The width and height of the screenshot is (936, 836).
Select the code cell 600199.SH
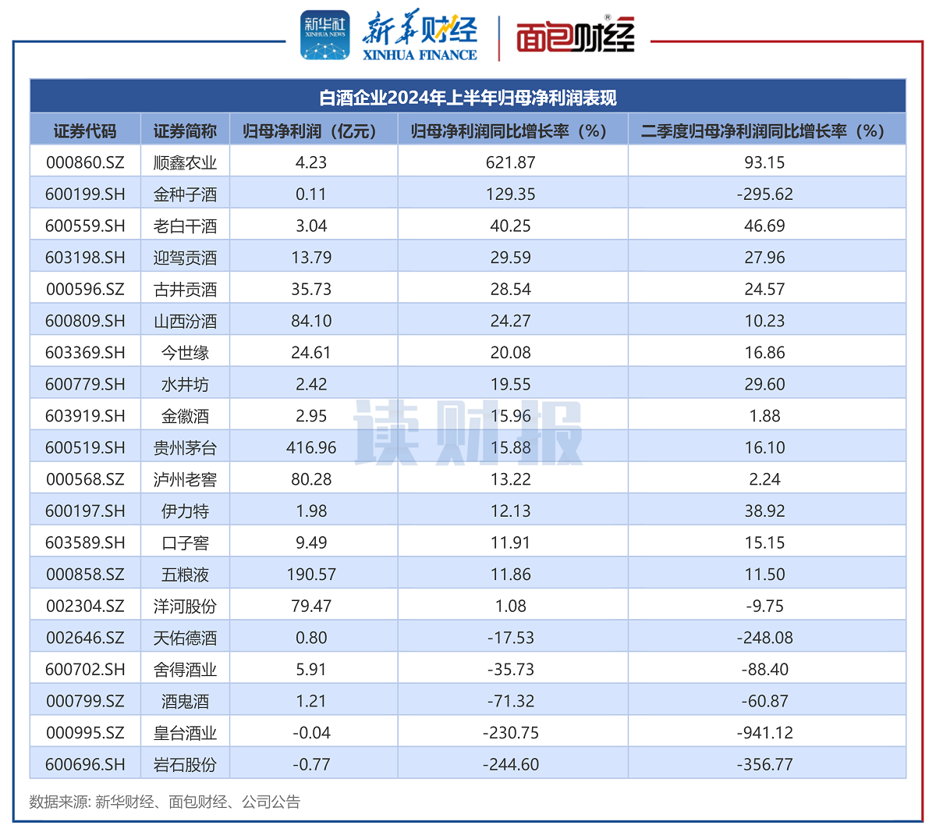point(85,194)
